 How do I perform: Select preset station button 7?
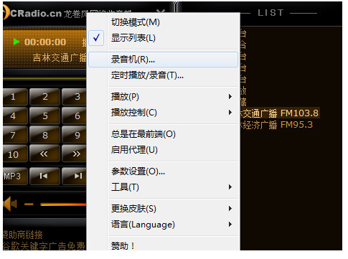pyautogui.click(x=15, y=135)
